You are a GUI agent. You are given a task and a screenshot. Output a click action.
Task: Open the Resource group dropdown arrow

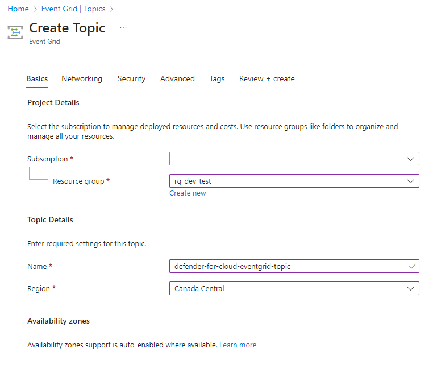(x=410, y=181)
